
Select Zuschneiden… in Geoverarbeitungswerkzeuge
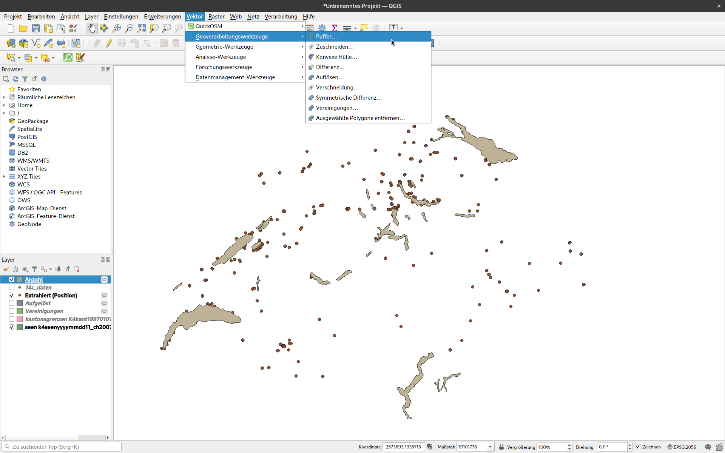pyautogui.click(x=368, y=47)
